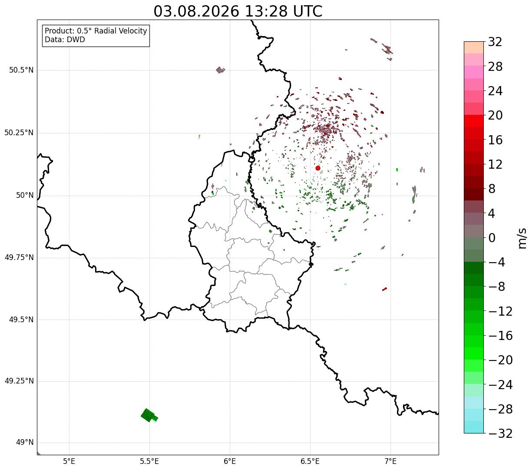Click the m/s colorbar axis label
532x470 pixels.
pyautogui.click(x=522, y=238)
